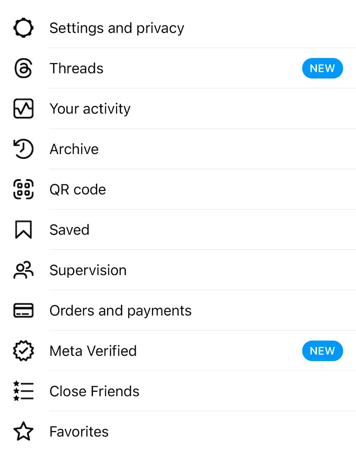Tap the Close Friends star list icon
The image size is (356, 451).
tap(23, 391)
